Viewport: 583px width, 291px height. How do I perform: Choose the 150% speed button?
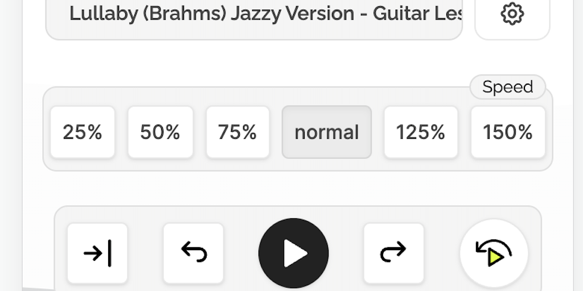click(x=508, y=132)
